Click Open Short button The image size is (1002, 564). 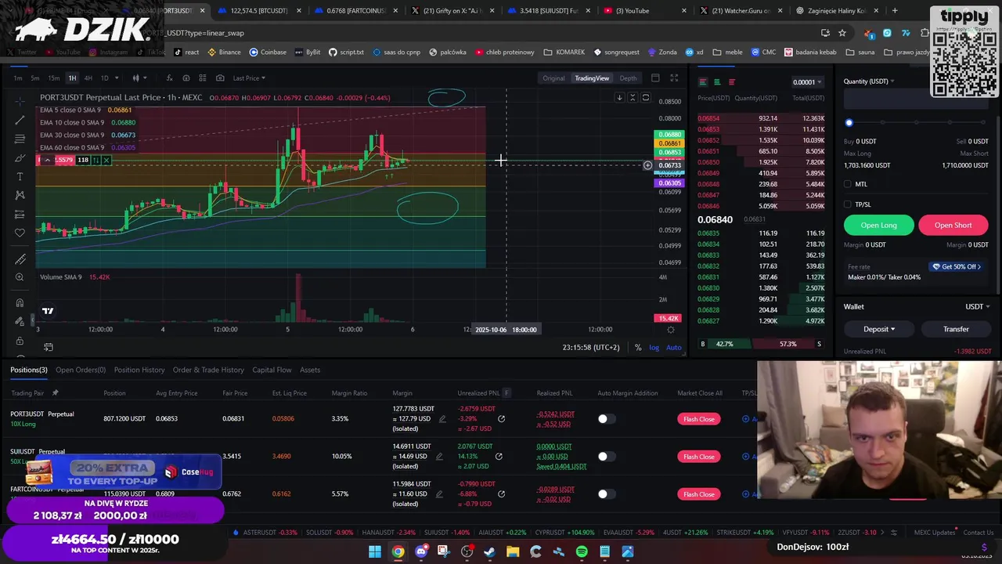pos(953,225)
